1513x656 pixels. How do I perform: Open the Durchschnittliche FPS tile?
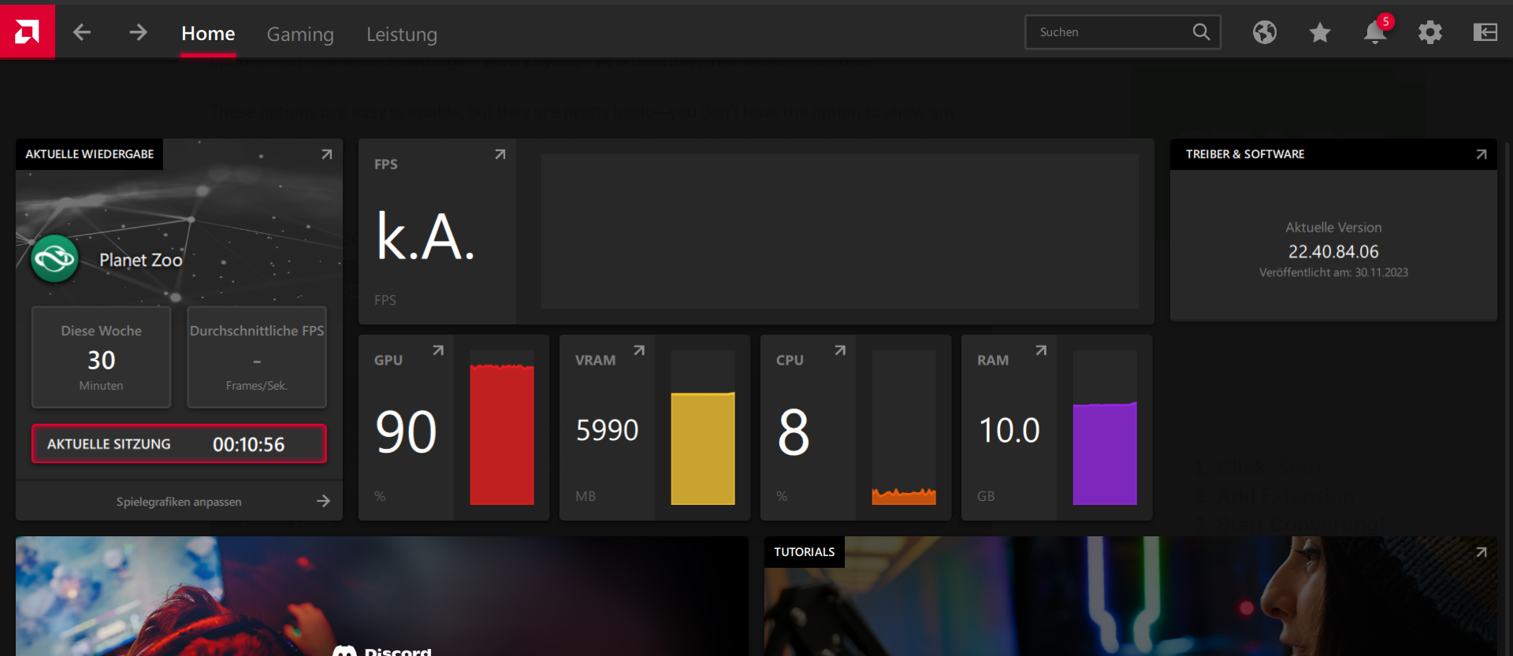coord(257,358)
